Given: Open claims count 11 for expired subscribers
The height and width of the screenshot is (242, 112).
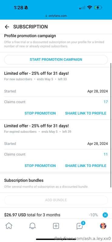Looking at the screenshot, I should (106, 154).
